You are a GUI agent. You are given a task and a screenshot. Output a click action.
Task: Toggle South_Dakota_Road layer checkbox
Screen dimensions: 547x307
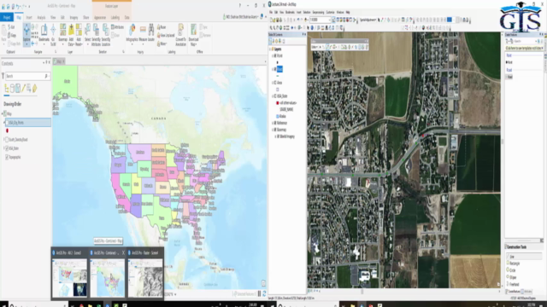click(x=7, y=140)
